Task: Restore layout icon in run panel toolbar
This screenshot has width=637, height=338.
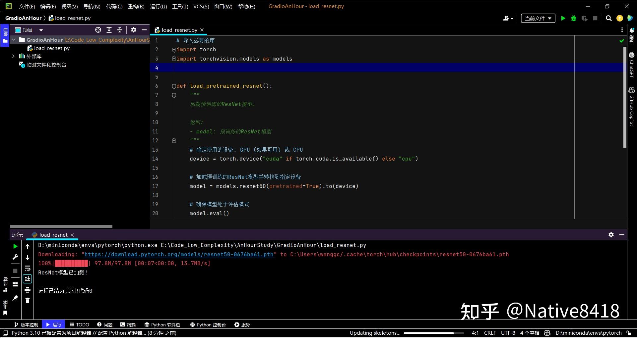Action: point(15,284)
